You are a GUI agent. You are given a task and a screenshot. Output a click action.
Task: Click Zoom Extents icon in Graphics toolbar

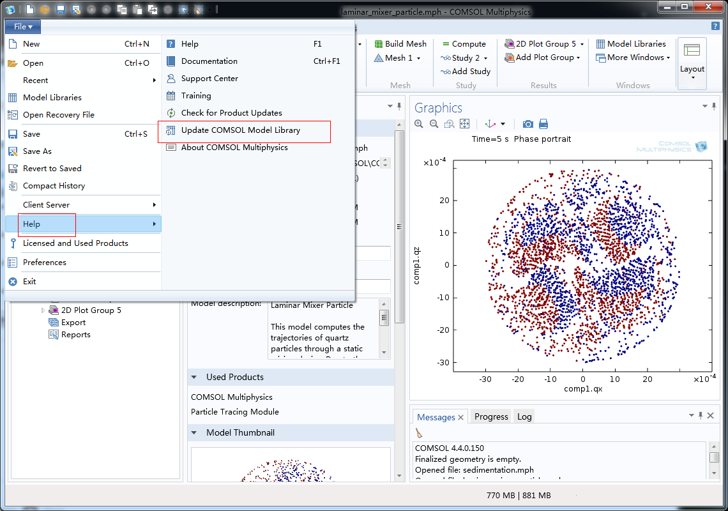[x=465, y=124]
